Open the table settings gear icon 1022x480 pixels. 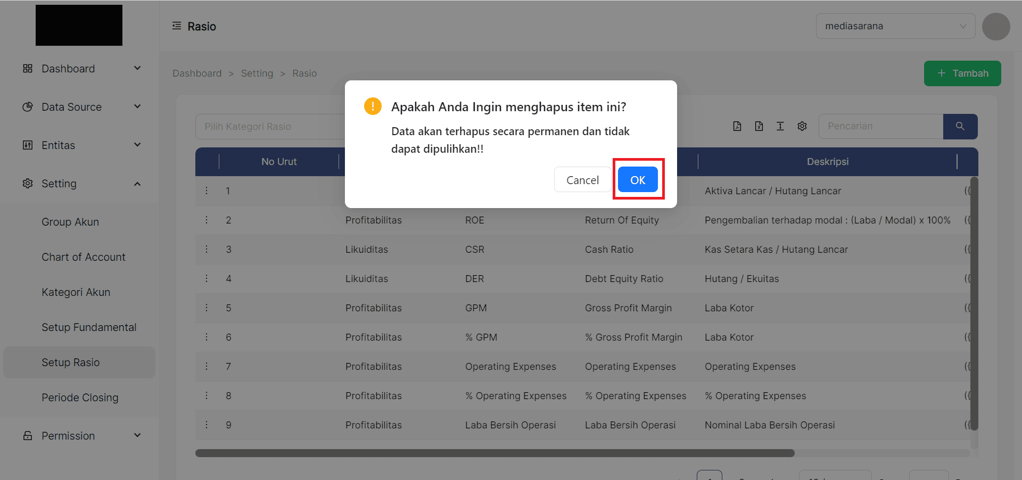802,126
